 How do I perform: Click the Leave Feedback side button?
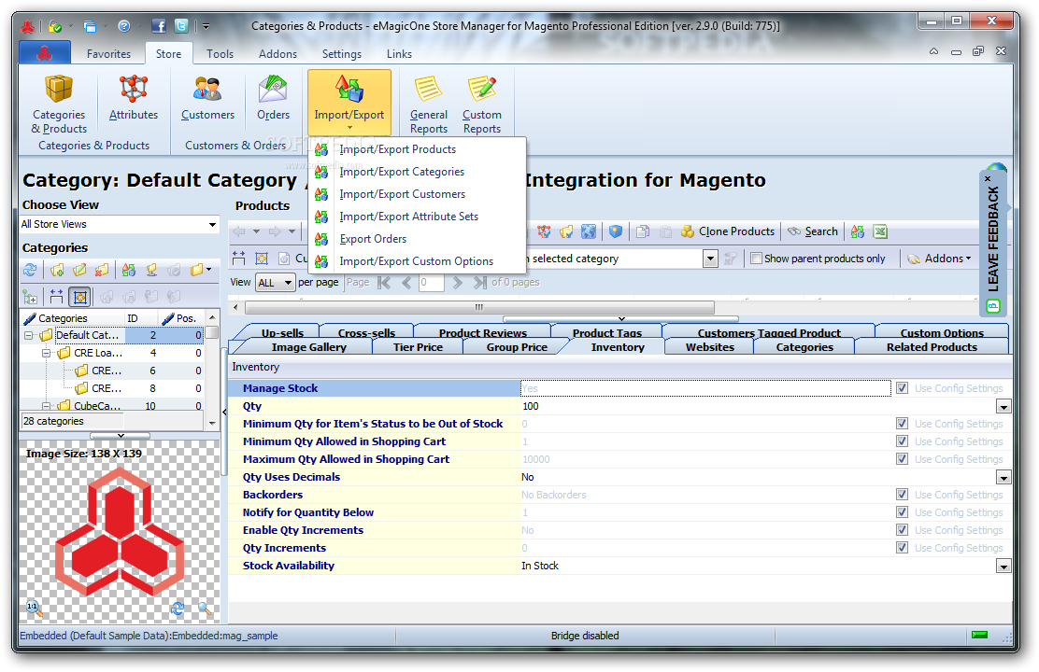[x=992, y=242]
